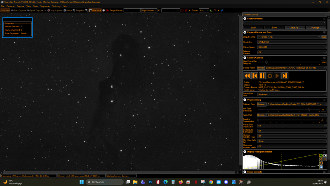Click Browse button for Apply Flat
This screenshot has width=330, height=186.
262,115
